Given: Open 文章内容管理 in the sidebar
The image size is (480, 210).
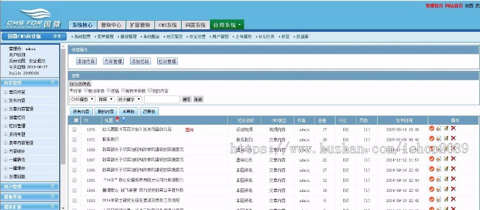Looking at the screenshot, I should point(21,109).
